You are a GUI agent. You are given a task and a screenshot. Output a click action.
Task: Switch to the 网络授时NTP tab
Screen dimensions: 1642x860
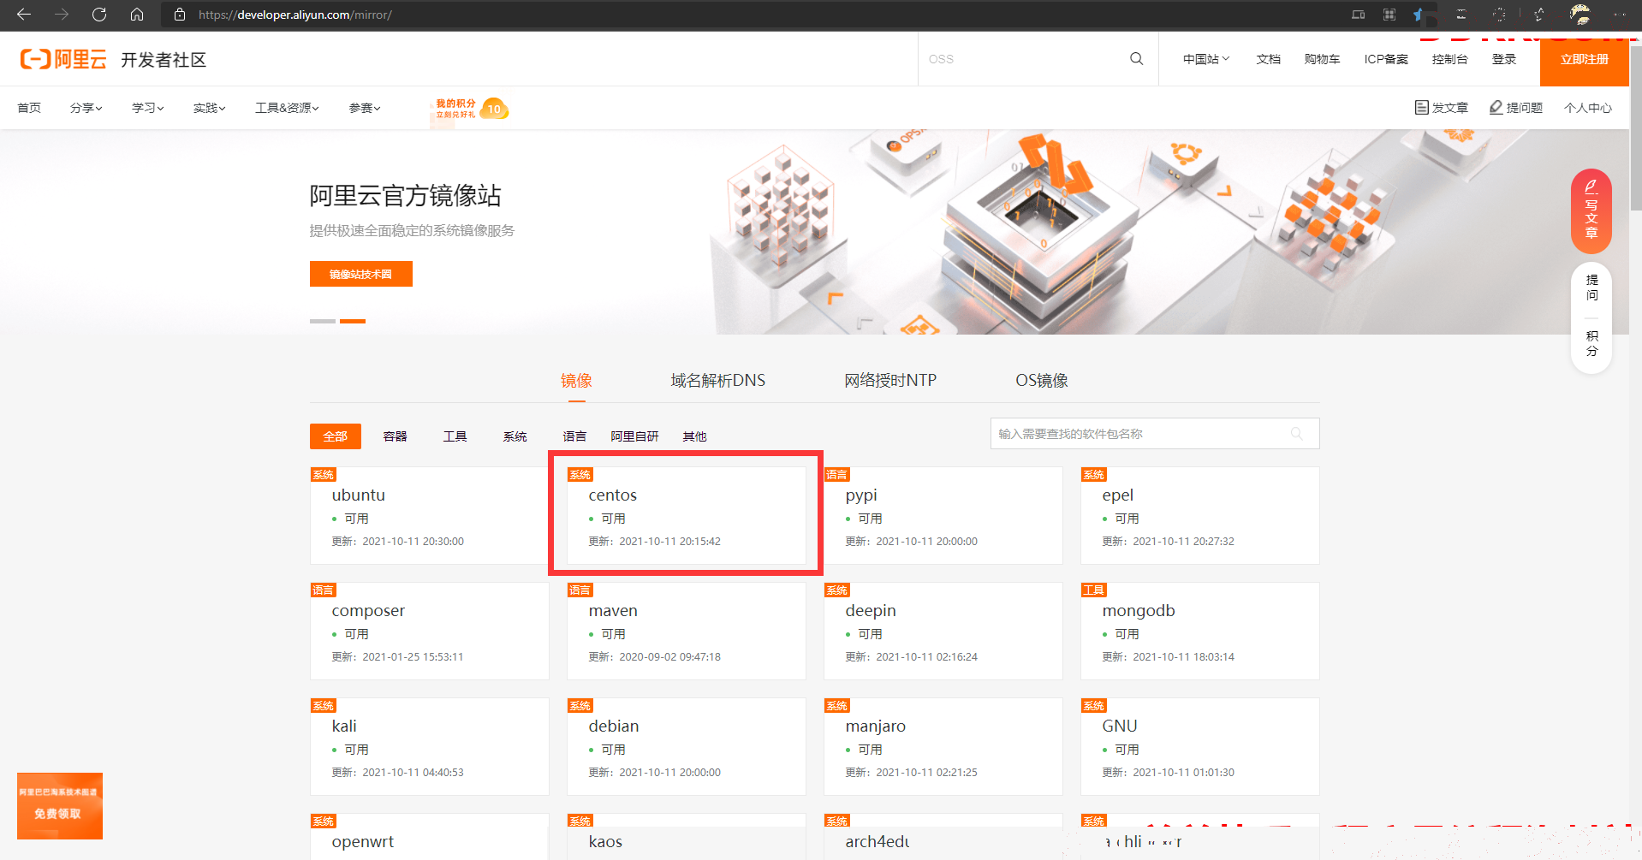890,381
